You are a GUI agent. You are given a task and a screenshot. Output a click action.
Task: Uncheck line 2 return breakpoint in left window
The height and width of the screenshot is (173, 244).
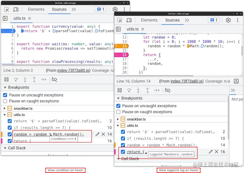tap(10, 121)
